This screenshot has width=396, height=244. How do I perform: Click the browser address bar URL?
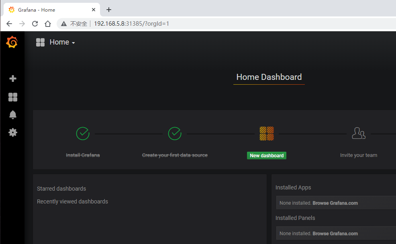pyautogui.click(x=131, y=24)
